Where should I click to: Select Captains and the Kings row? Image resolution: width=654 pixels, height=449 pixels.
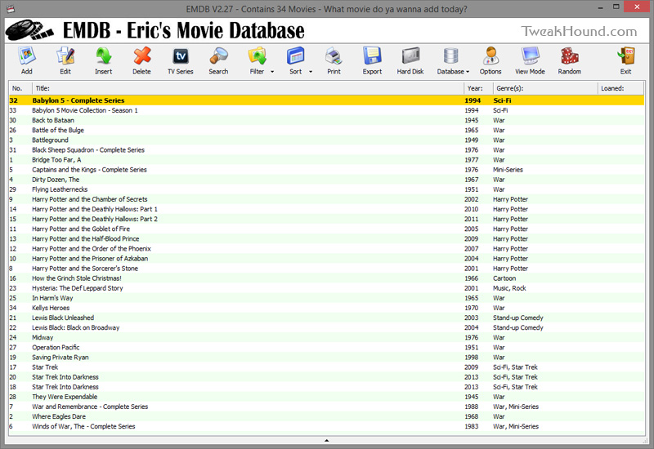326,170
